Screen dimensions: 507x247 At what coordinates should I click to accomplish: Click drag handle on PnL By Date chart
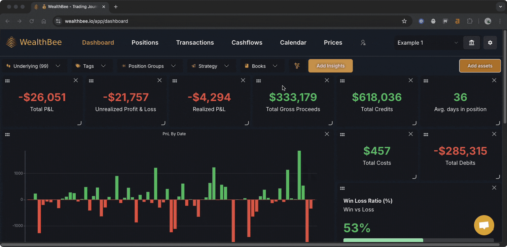click(x=7, y=135)
